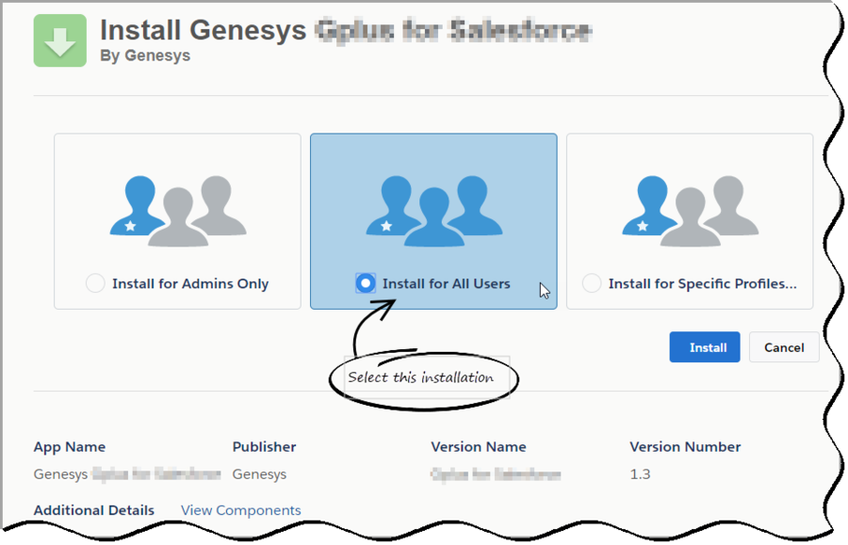The image size is (848, 545).
Task: Click the Admins Only users group icon
Action: 178,211
